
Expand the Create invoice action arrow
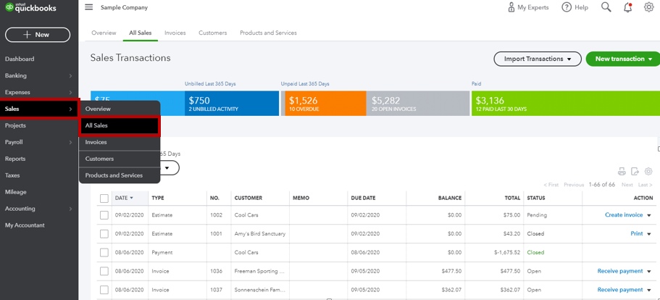(x=649, y=215)
